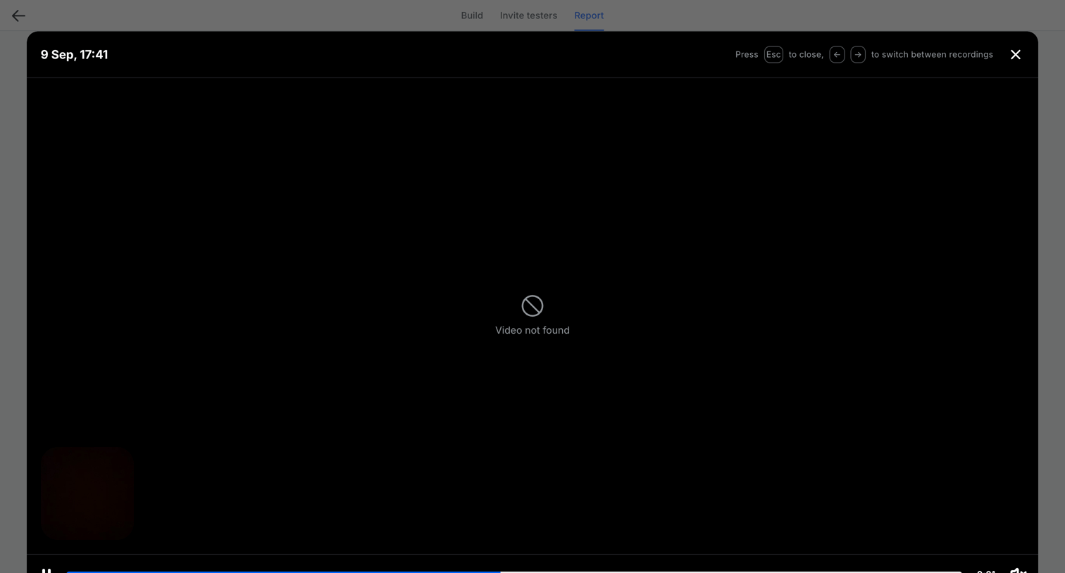Image resolution: width=1065 pixels, height=573 pixels.
Task: Go to previous recording with left arrow key
Action: coord(837,54)
